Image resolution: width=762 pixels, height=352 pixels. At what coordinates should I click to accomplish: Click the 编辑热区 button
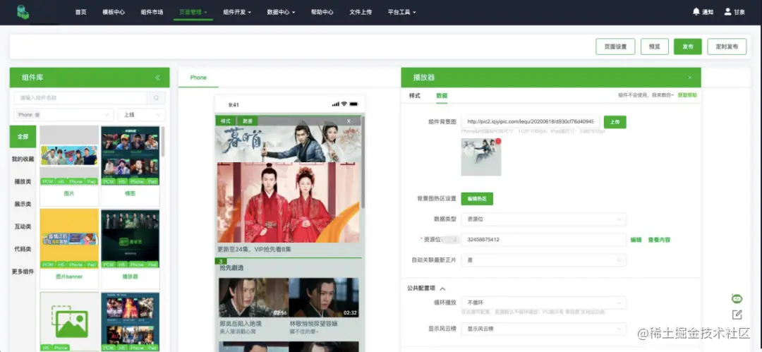pos(477,198)
